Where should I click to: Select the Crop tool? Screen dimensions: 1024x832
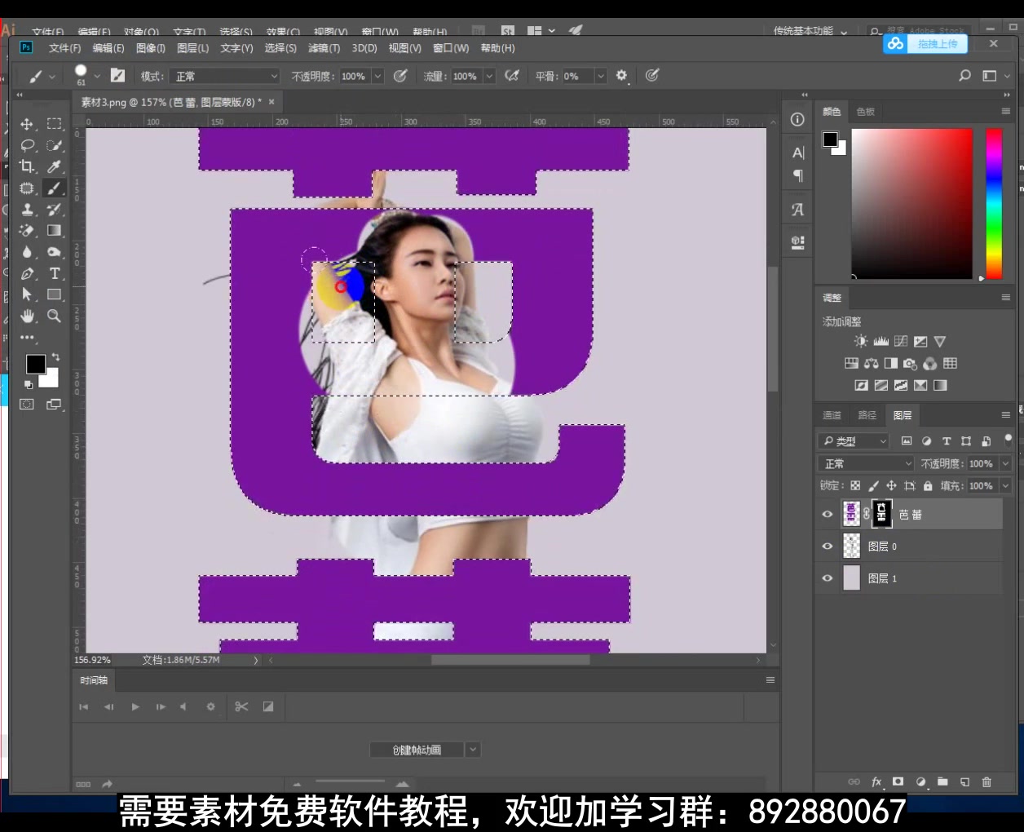tap(27, 166)
